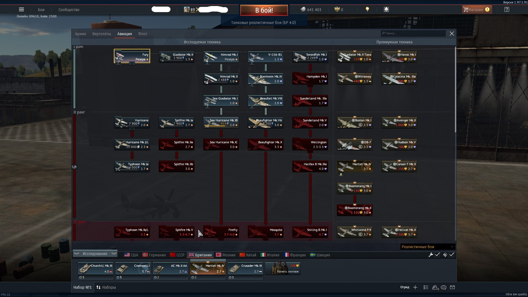Toggle the first checkmark icon beside the wrench
Screen dimensions: 528x297
437,255
